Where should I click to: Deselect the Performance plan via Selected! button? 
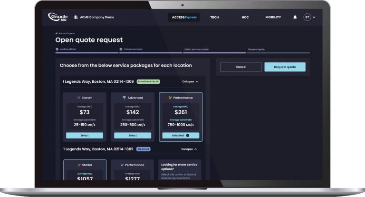(x=180, y=135)
